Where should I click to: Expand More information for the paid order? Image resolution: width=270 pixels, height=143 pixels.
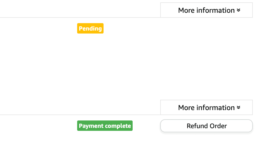(207, 108)
